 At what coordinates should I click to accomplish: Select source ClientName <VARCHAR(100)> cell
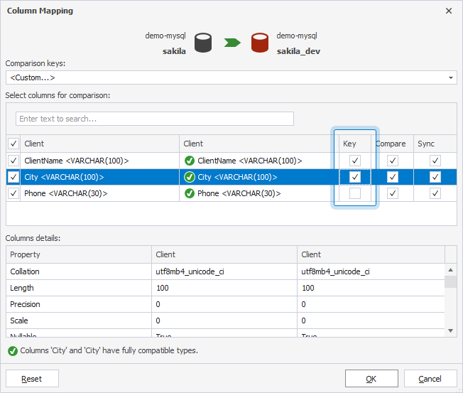coord(100,161)
